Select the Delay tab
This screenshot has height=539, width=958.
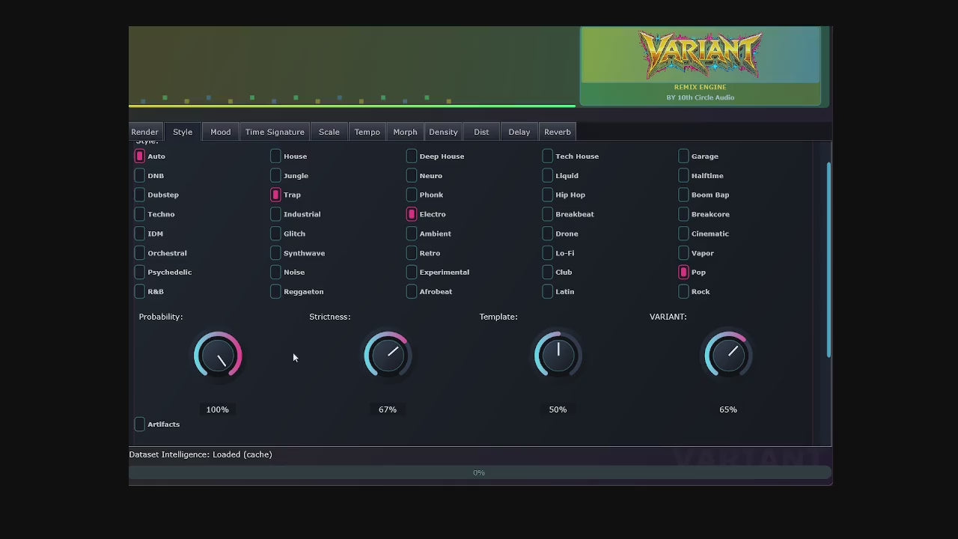(519, 132)
